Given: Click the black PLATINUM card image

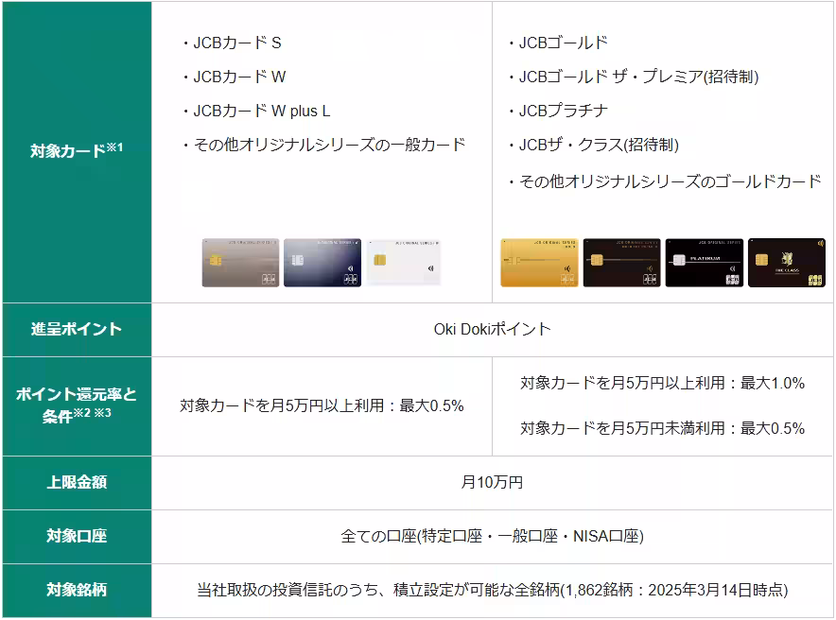Looking at the screenshot, I should 704,261.
